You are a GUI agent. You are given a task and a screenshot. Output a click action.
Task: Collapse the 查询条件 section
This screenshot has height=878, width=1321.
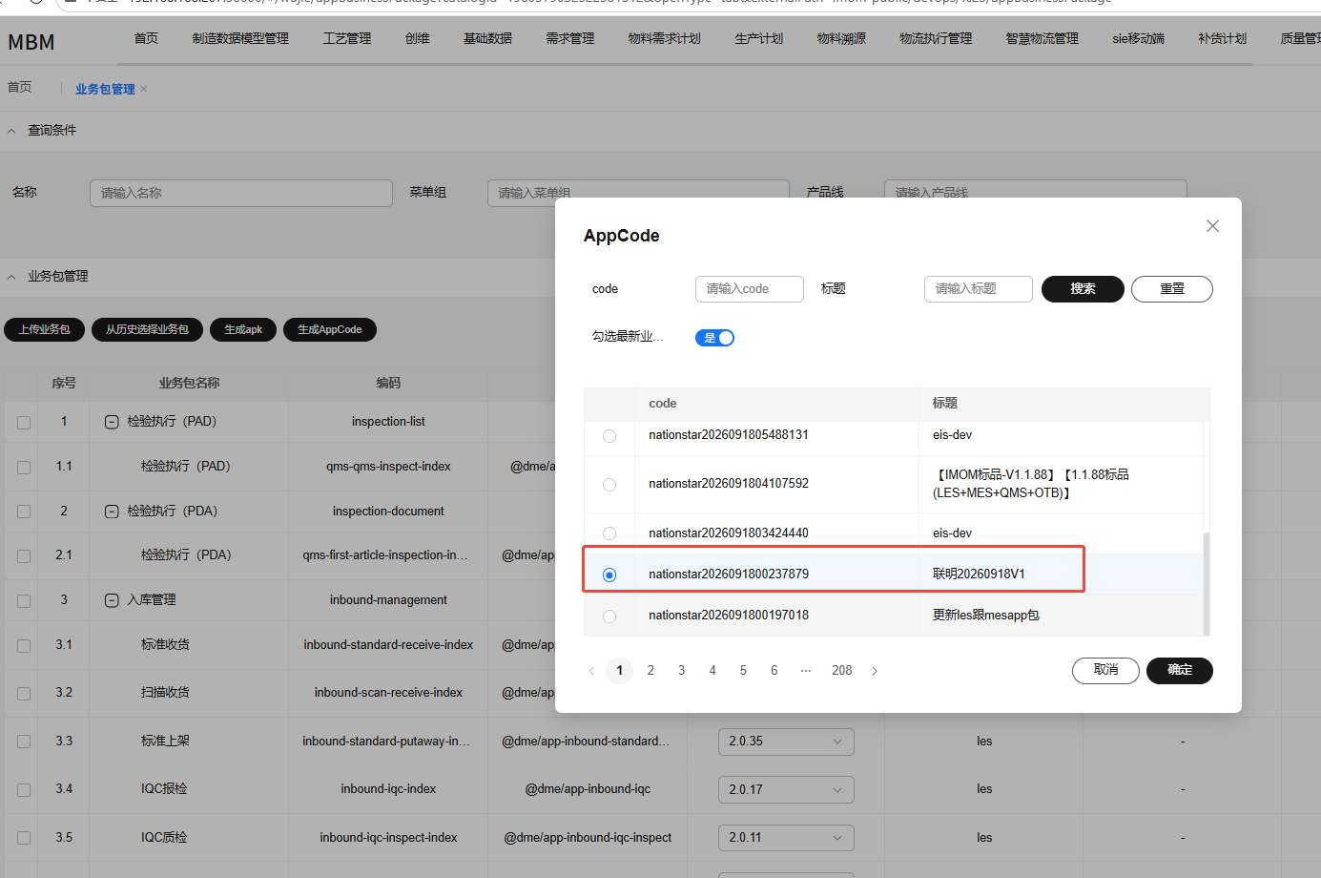pyautogui.click(x=11, y=131)
